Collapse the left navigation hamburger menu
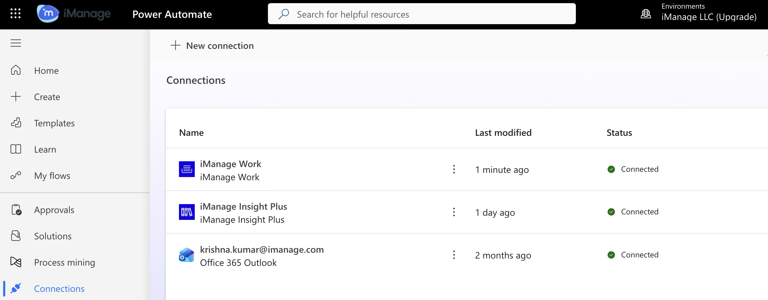Image resolution: width=768 pixels, height=300 pixels. pyautogui.click(x=16, y=43)
